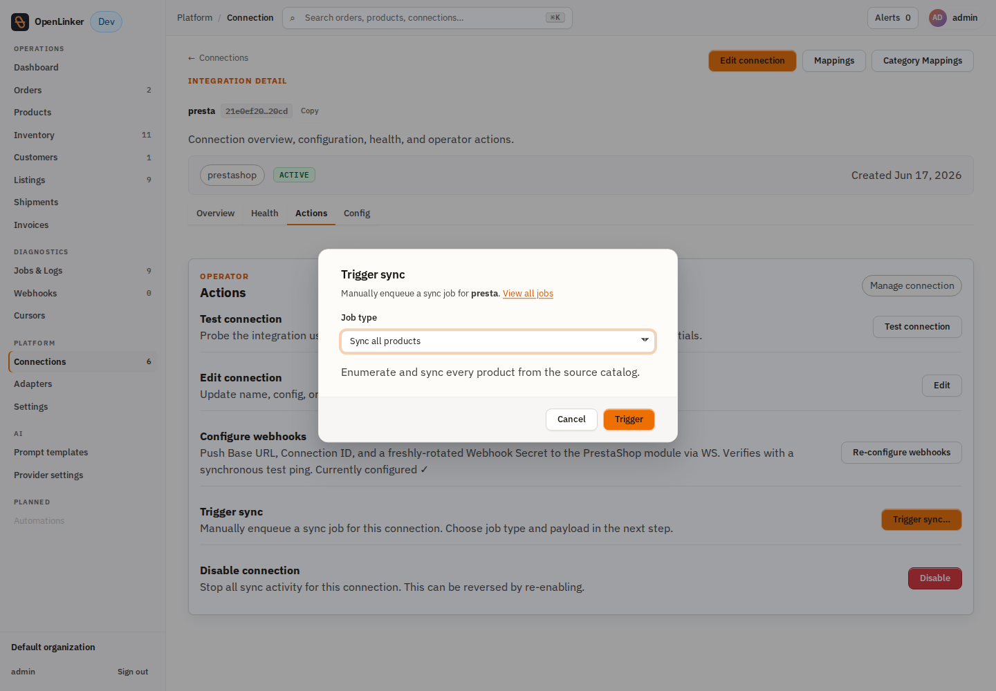This screenshot has height=691, width=996.
Task: Click the Test connection button
Action: tap(917, 327)
